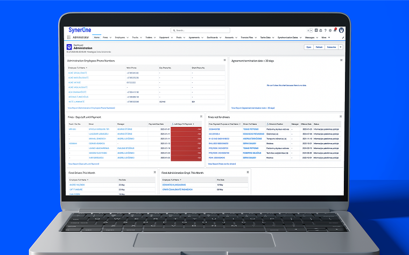
Task: Click the short phone number 501 cell
Action: tap(208, 102)
